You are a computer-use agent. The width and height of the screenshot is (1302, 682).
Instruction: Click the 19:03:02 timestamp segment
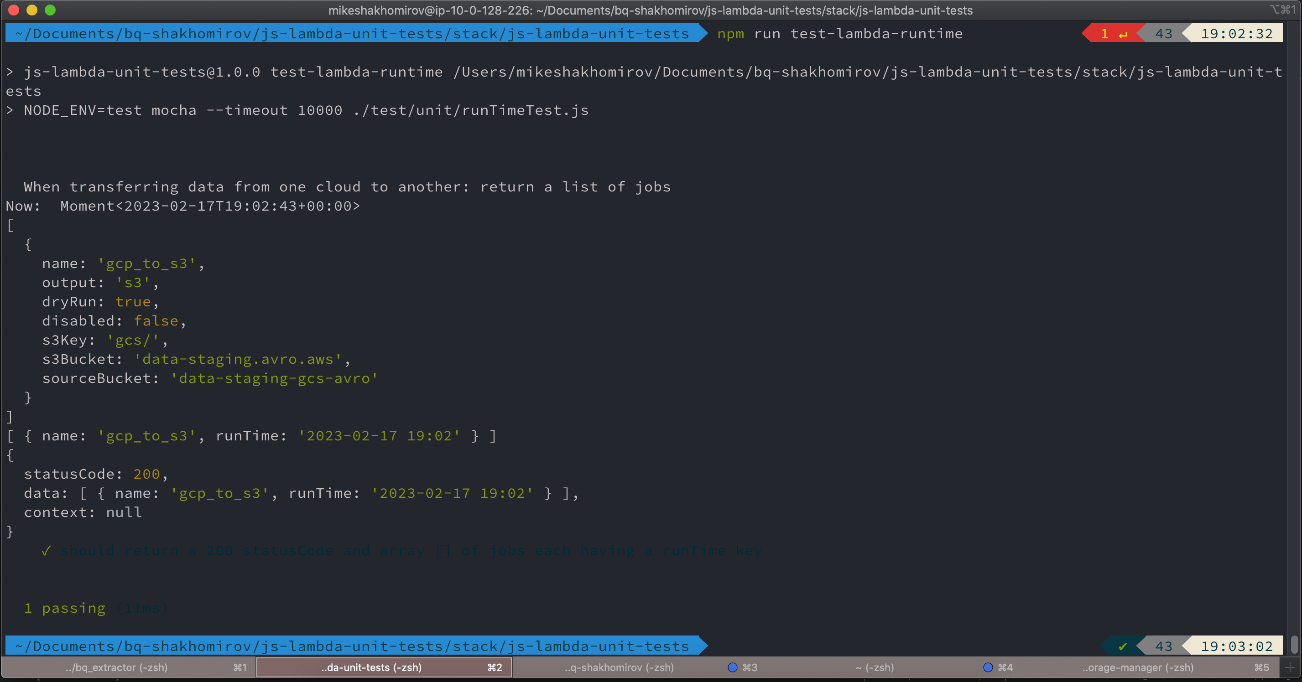point(1236,646)
